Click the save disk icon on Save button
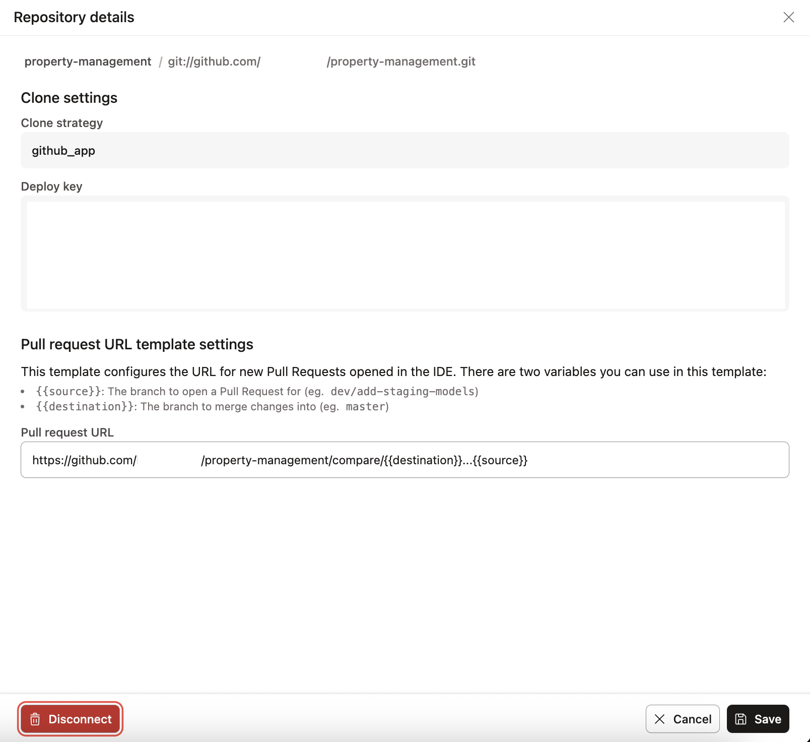The image size is (810, 742). click(x=740, y=719)
